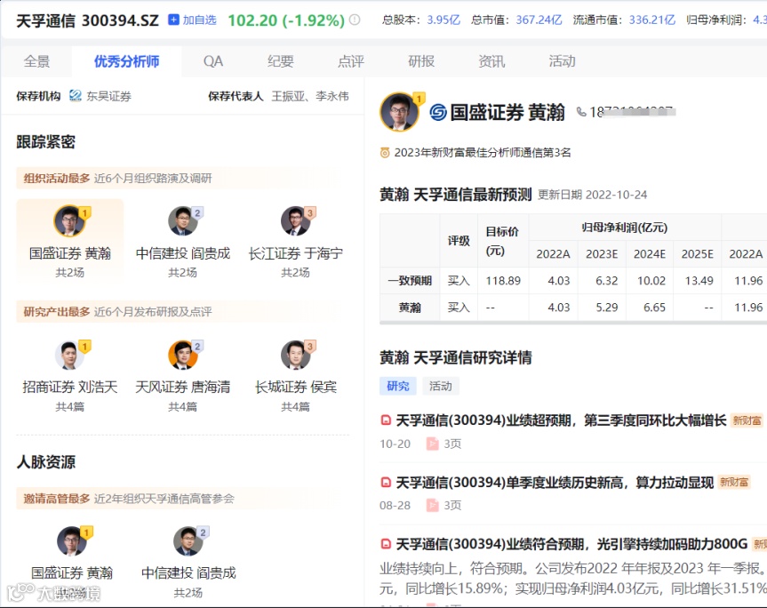The image size is (767, 608).
Task: Click the 13.49 cell in 一致预期 row
Action: [699, 281]
